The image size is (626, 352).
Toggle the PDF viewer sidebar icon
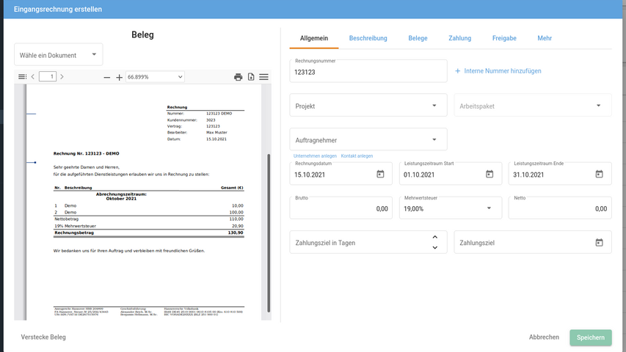point(22,77)
